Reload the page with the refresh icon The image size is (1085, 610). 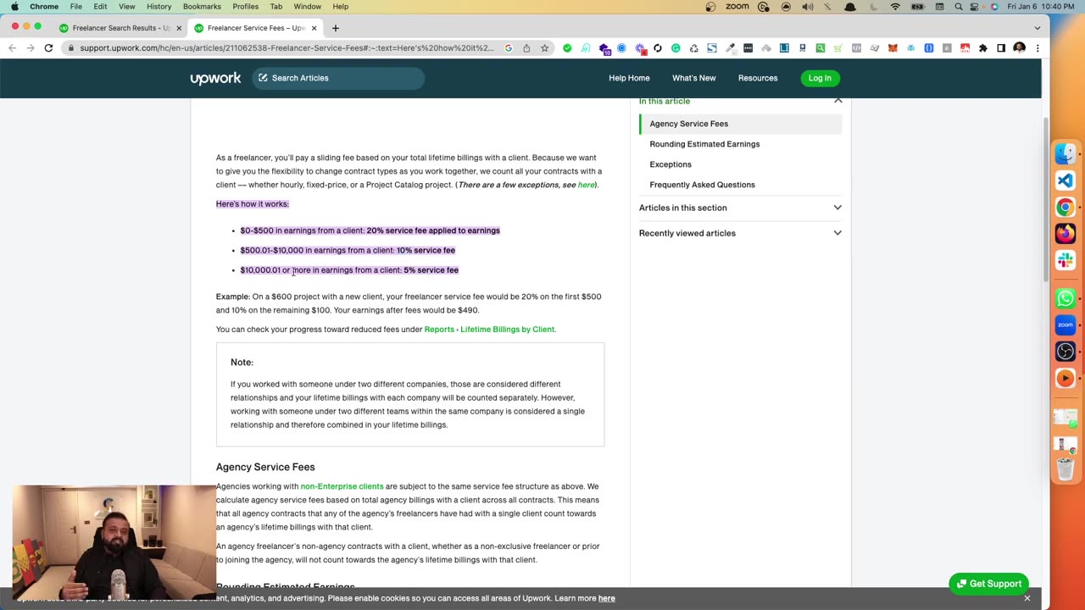pos(48,48)
